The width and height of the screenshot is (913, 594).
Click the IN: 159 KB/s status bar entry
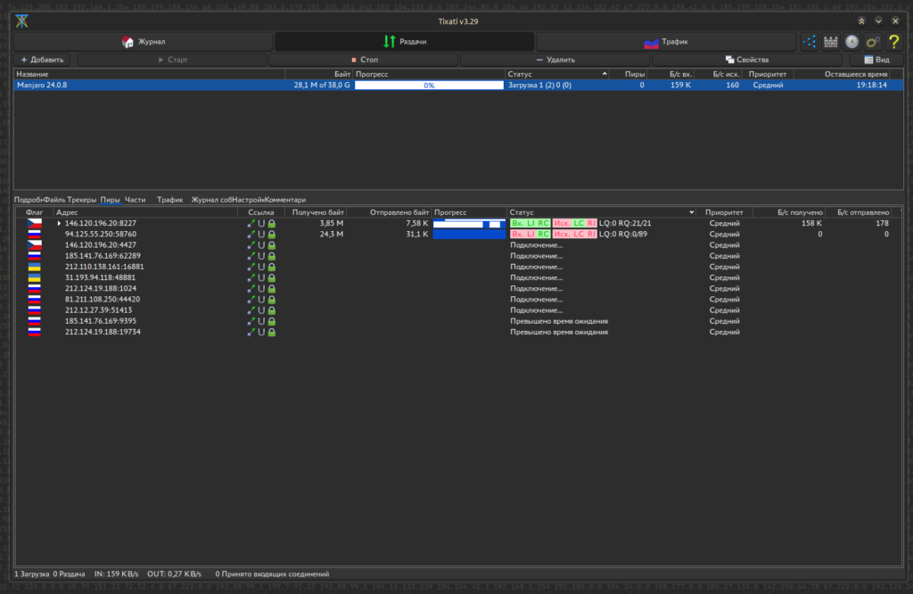tap(117, 574)
